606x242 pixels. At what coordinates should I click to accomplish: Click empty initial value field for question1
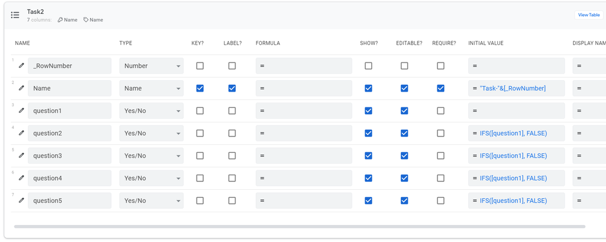click(x=516, y=110)
